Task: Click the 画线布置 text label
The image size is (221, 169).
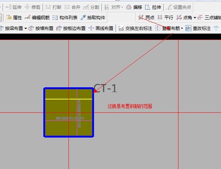Action: 104,28
